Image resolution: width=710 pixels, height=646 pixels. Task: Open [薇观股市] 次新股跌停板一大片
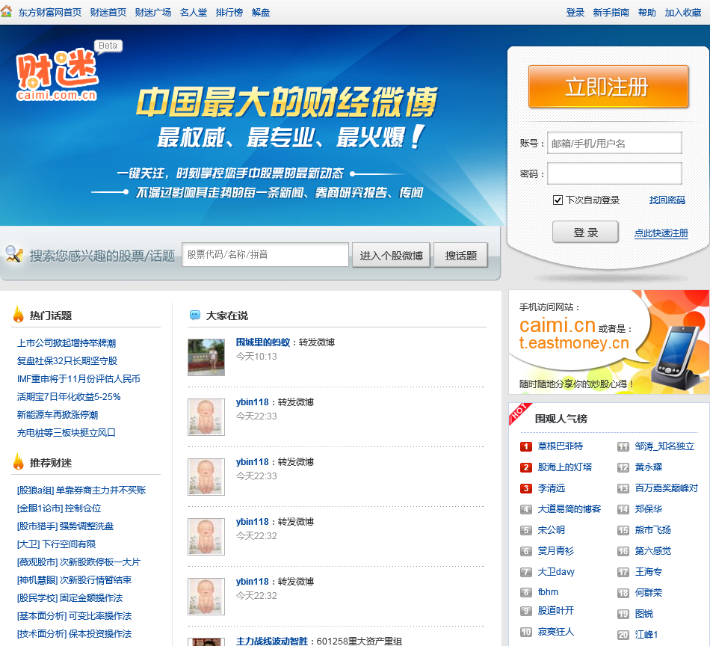point(78,562)
